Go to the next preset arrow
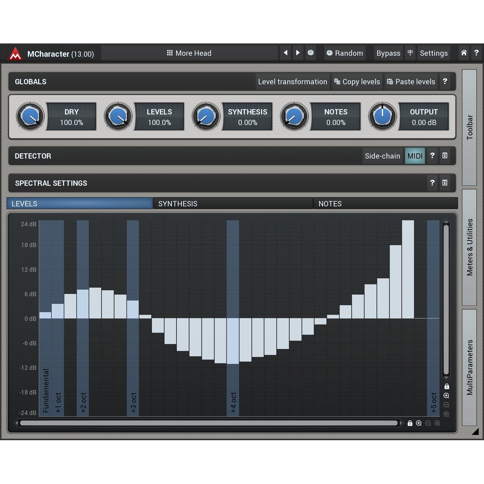 [298, 53]
